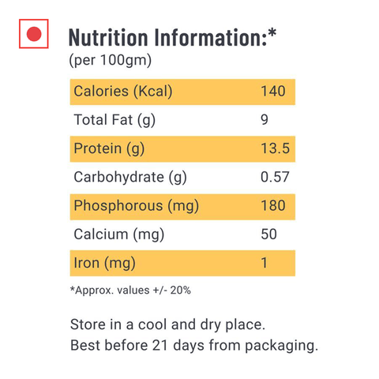Screen dimensions: 379x379
Task: Click the Store in a cool and dry place text
Action: click(x=168, y=325)
